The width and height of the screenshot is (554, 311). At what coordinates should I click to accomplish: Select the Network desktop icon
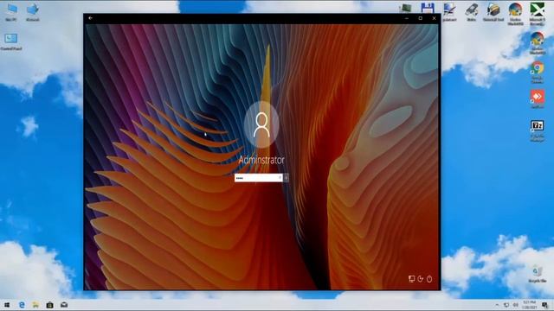click(33, 12)
